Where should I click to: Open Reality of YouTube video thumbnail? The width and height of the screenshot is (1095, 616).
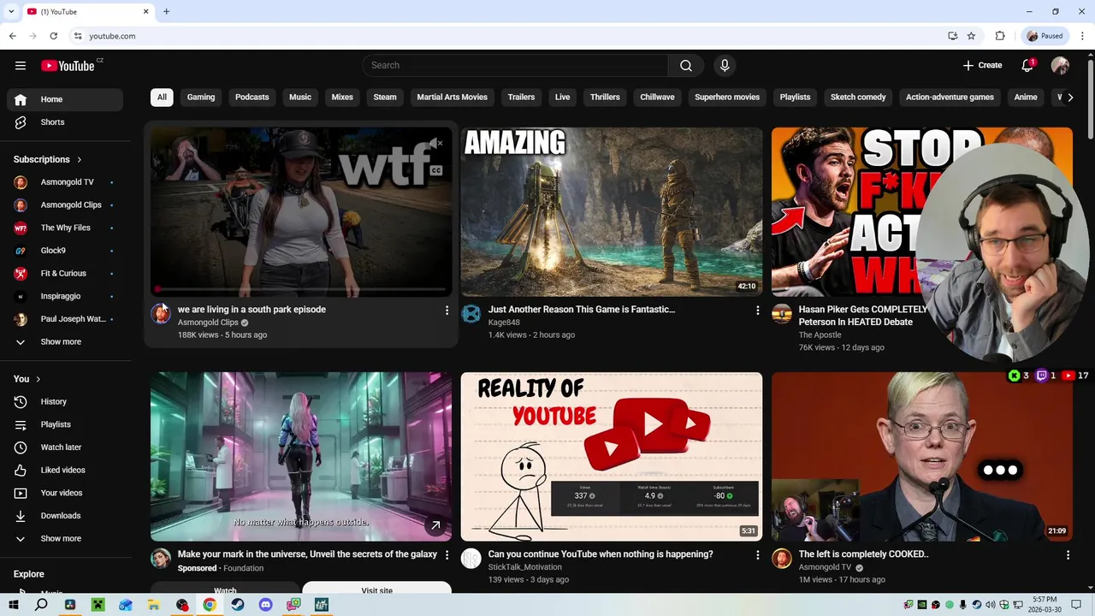612,456
